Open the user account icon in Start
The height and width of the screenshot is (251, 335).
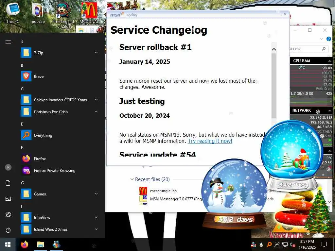click(8, 167)
